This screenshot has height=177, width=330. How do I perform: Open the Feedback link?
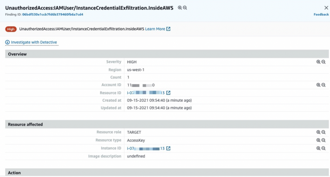(321, 14)
